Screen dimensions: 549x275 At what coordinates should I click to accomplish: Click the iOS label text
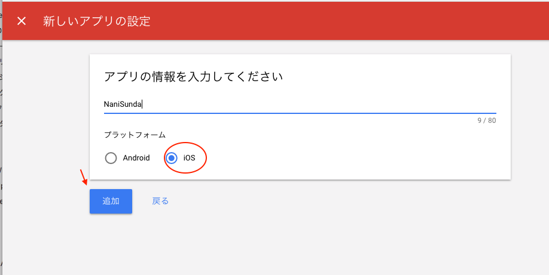coord(189,158)
